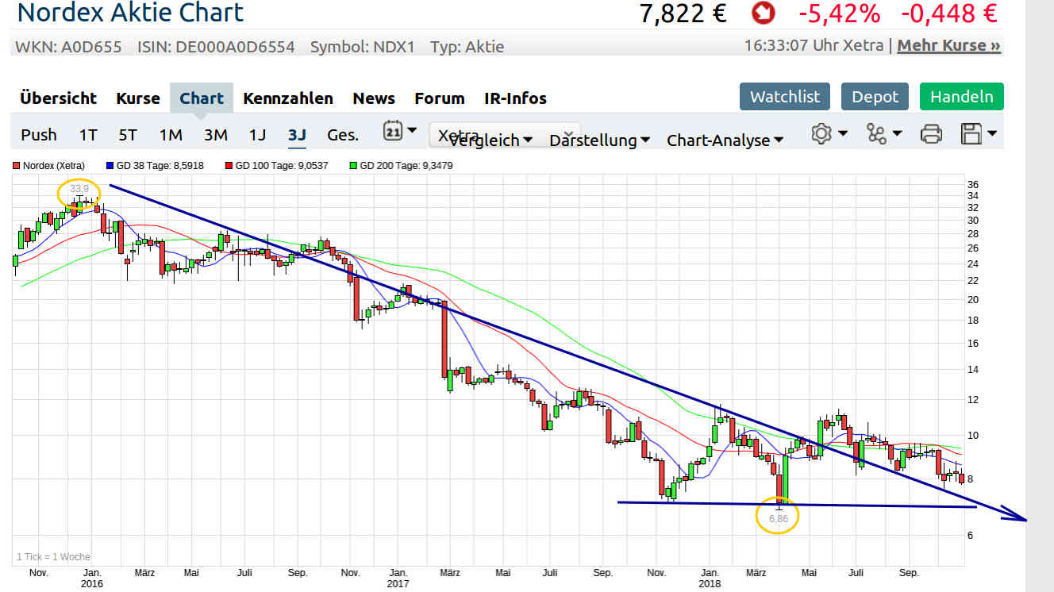Expand the Darstellung dropdown

(x=600, y=140)
